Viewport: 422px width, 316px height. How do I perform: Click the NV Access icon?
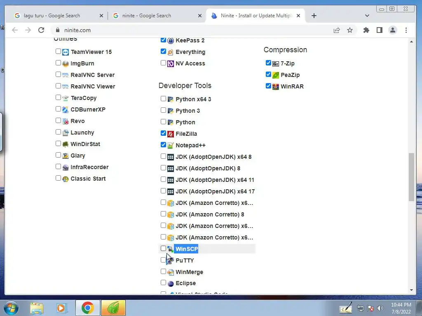[170, 64]
